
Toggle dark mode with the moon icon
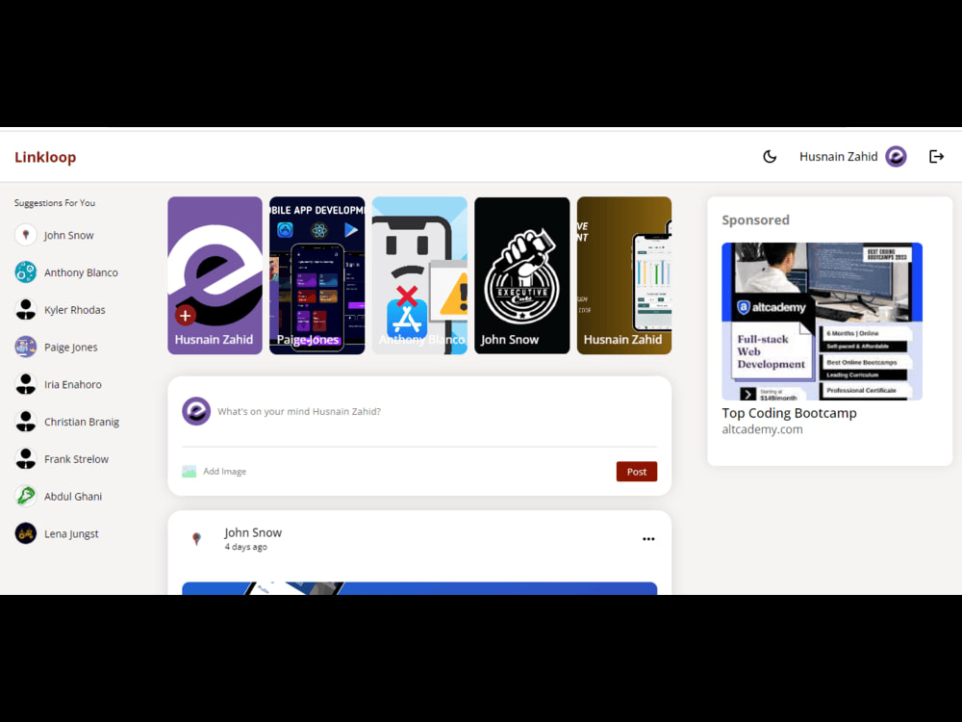[770, 157]
